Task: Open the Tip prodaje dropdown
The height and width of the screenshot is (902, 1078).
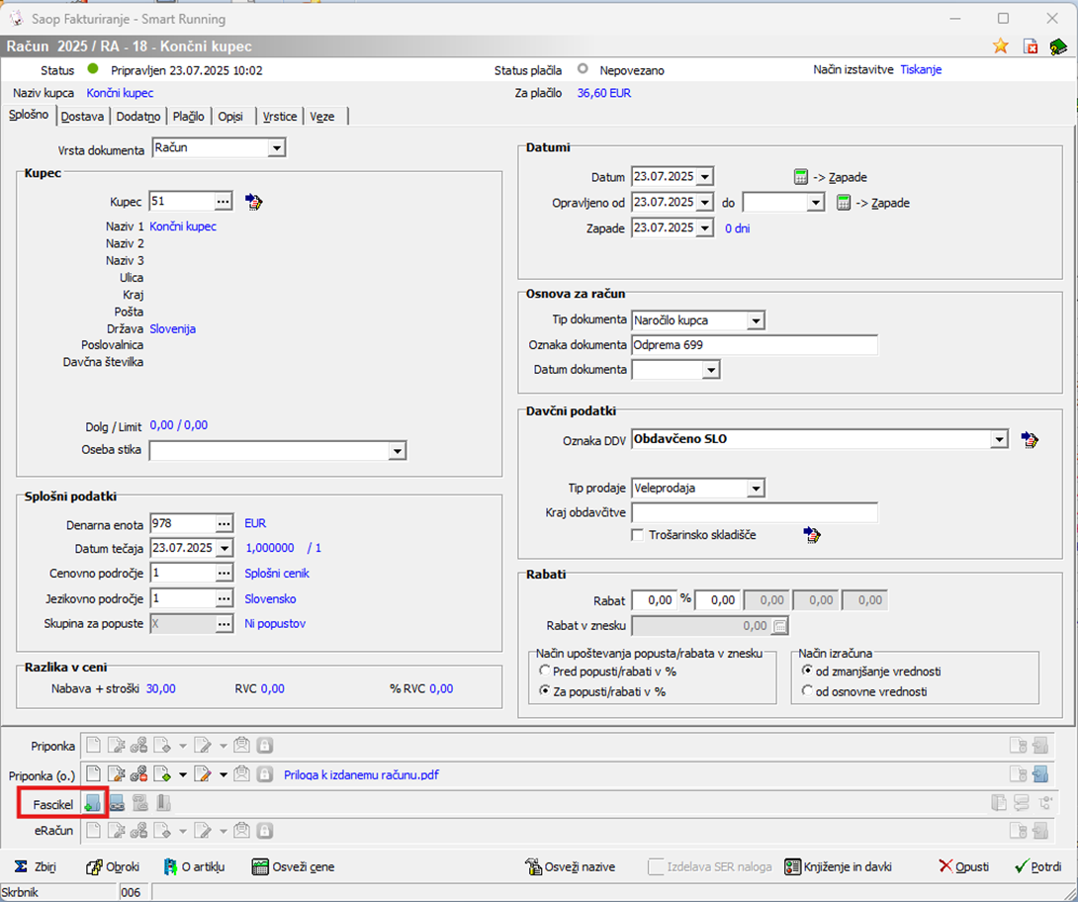Action: coord(756,489)
